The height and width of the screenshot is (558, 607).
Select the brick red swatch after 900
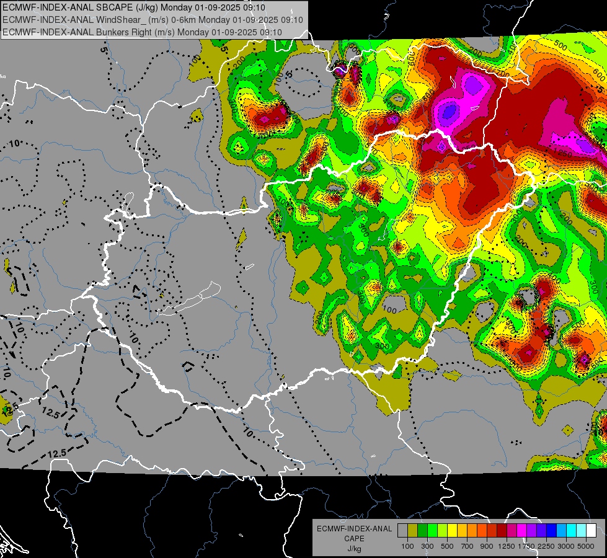(x=492, y=530)
